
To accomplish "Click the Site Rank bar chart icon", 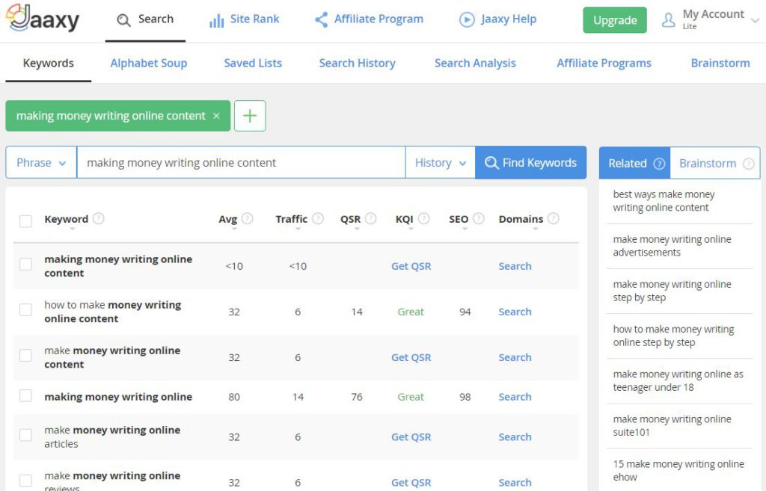I will click(x=216, y=20).
